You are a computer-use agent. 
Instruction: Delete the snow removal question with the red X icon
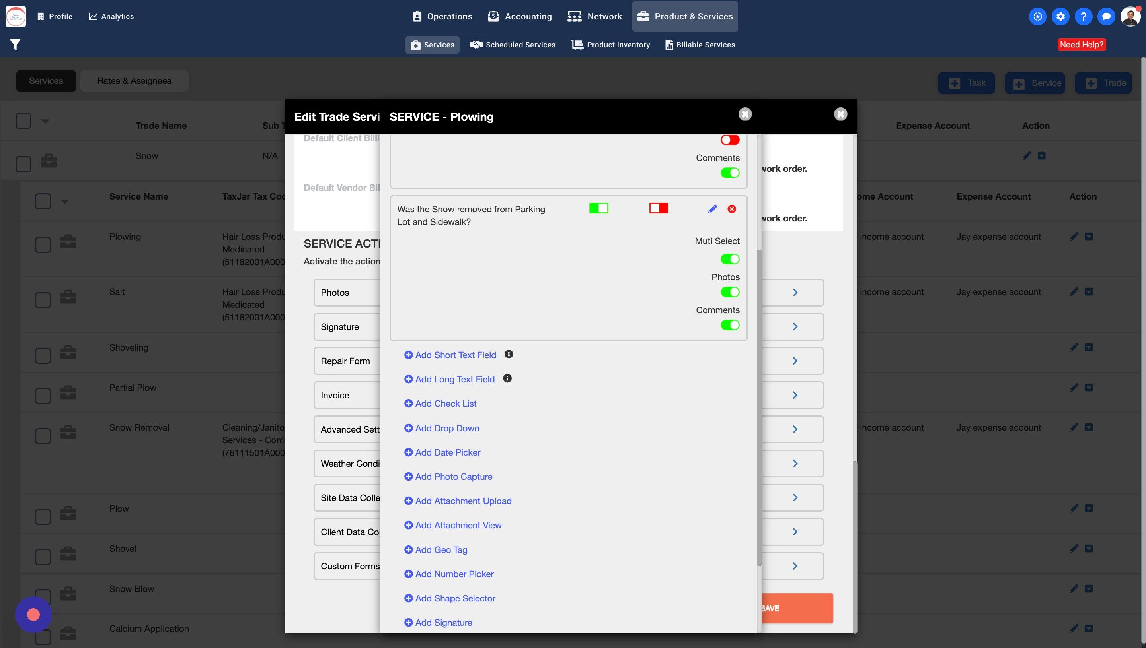[732, 209]
